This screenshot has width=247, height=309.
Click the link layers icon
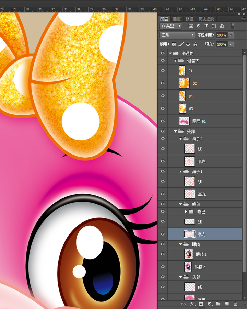pyautogui.click(x=183, y=304)
